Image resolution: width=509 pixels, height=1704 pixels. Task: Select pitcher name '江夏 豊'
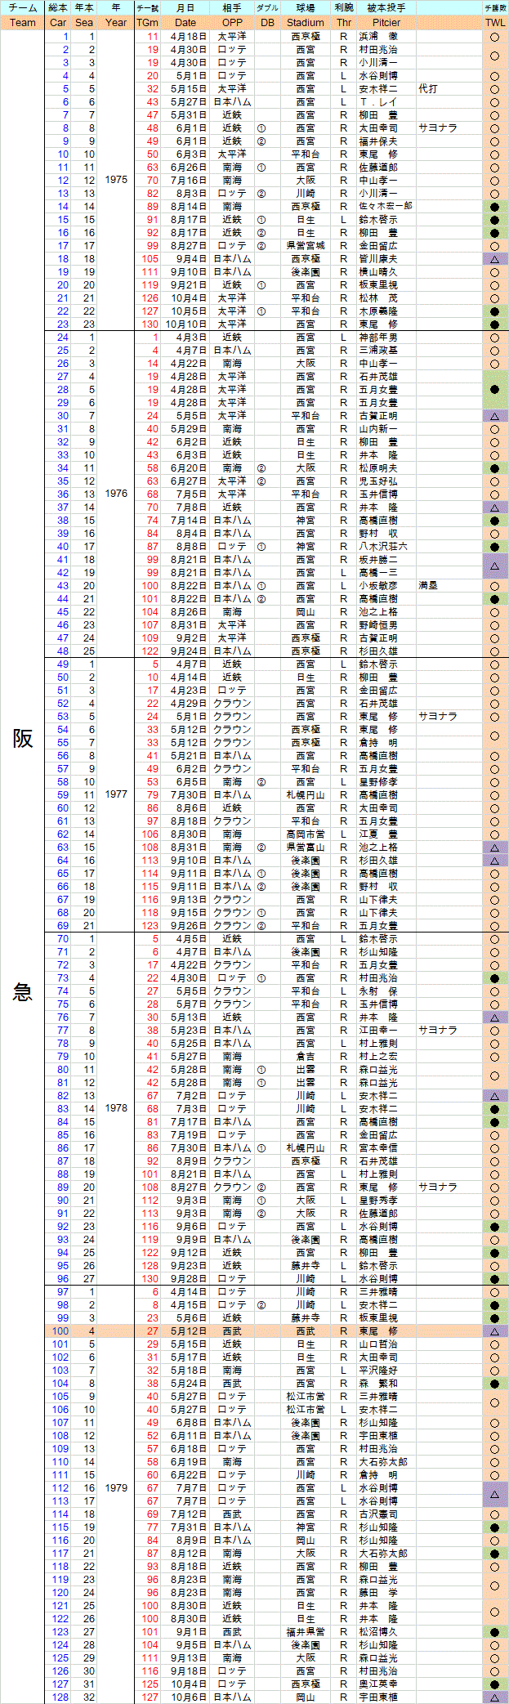379,834
